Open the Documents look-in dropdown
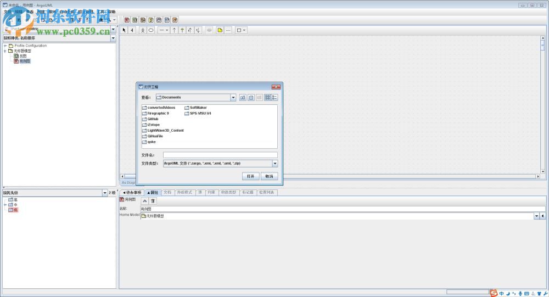This screenshot has height=297, width=549. (233, 97)
